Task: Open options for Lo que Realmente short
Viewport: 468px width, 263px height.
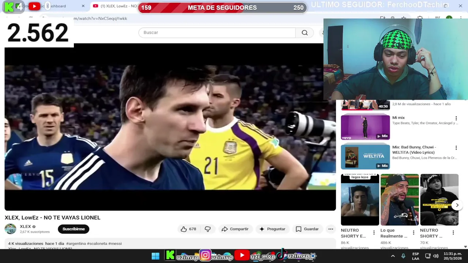Action: point(414,233)
